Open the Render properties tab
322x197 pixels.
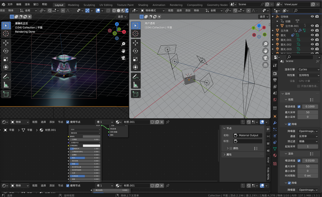pos(275,74)
